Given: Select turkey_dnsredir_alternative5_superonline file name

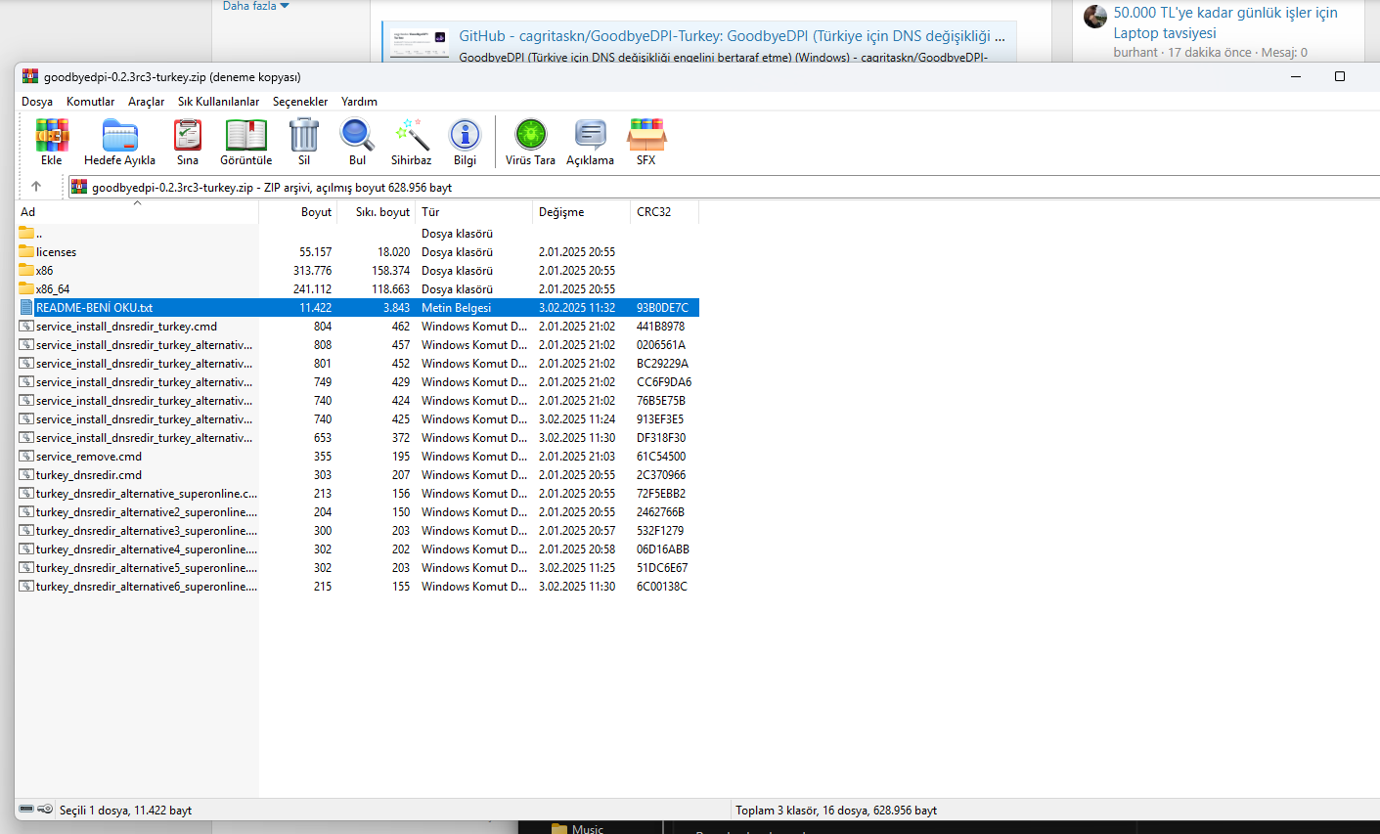Looking at the screenshot, I should (147, 568).
